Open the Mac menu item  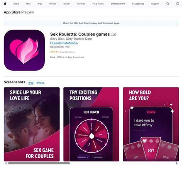coord(28,4)
